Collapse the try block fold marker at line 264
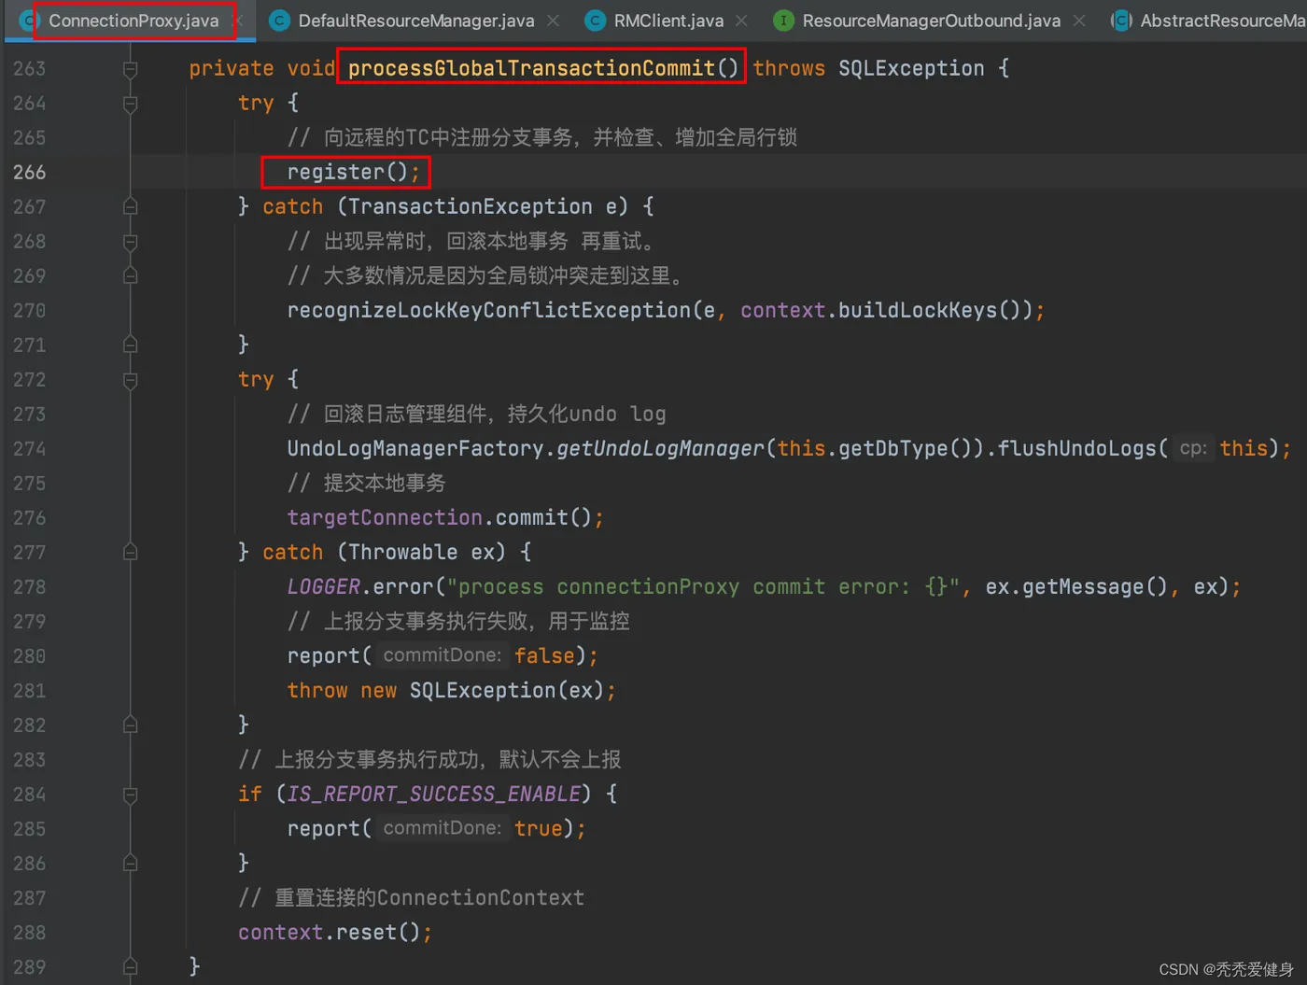This screenshot has height=985, width=1307. 131,104
